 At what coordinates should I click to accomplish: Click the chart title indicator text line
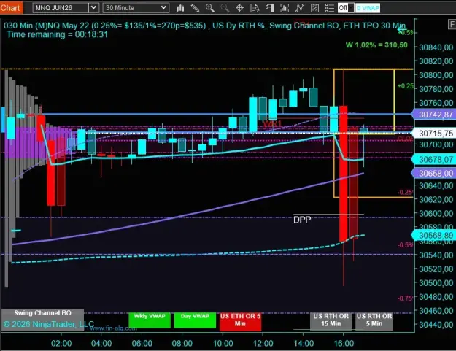point(204,26)
